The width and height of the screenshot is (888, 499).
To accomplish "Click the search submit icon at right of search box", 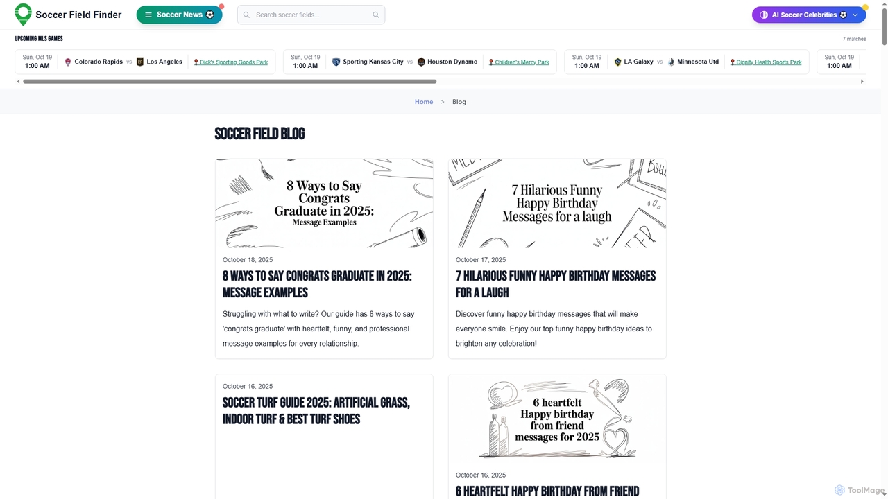I will [376, 15].
